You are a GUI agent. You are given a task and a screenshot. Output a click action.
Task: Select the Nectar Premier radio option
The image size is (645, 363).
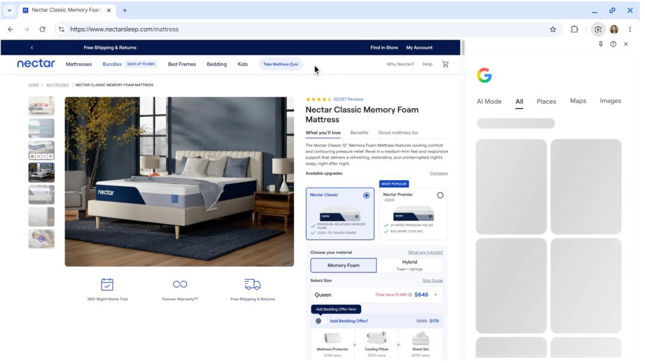440,196
